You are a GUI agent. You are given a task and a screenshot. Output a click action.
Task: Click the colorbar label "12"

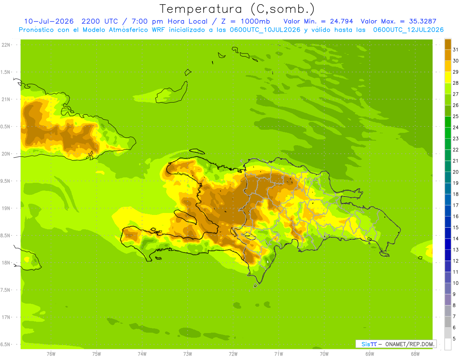click(x=456, y=261)
